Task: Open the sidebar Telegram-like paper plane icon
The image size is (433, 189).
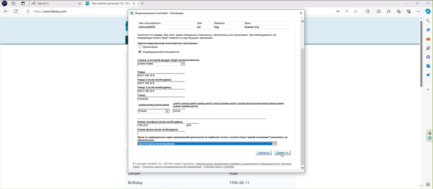Action: pyautogui.click(x=428, y=75)
